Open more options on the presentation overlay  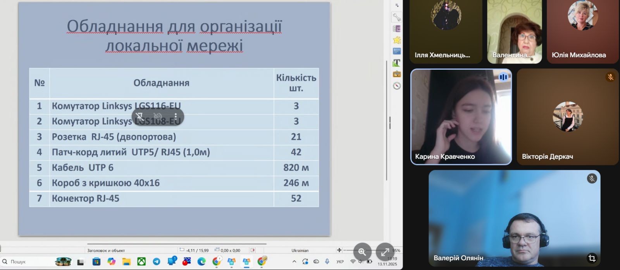point(176,117)
